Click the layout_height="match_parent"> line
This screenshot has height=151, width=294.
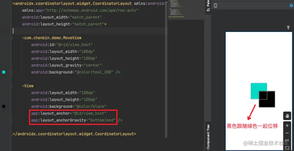point(64,24)
